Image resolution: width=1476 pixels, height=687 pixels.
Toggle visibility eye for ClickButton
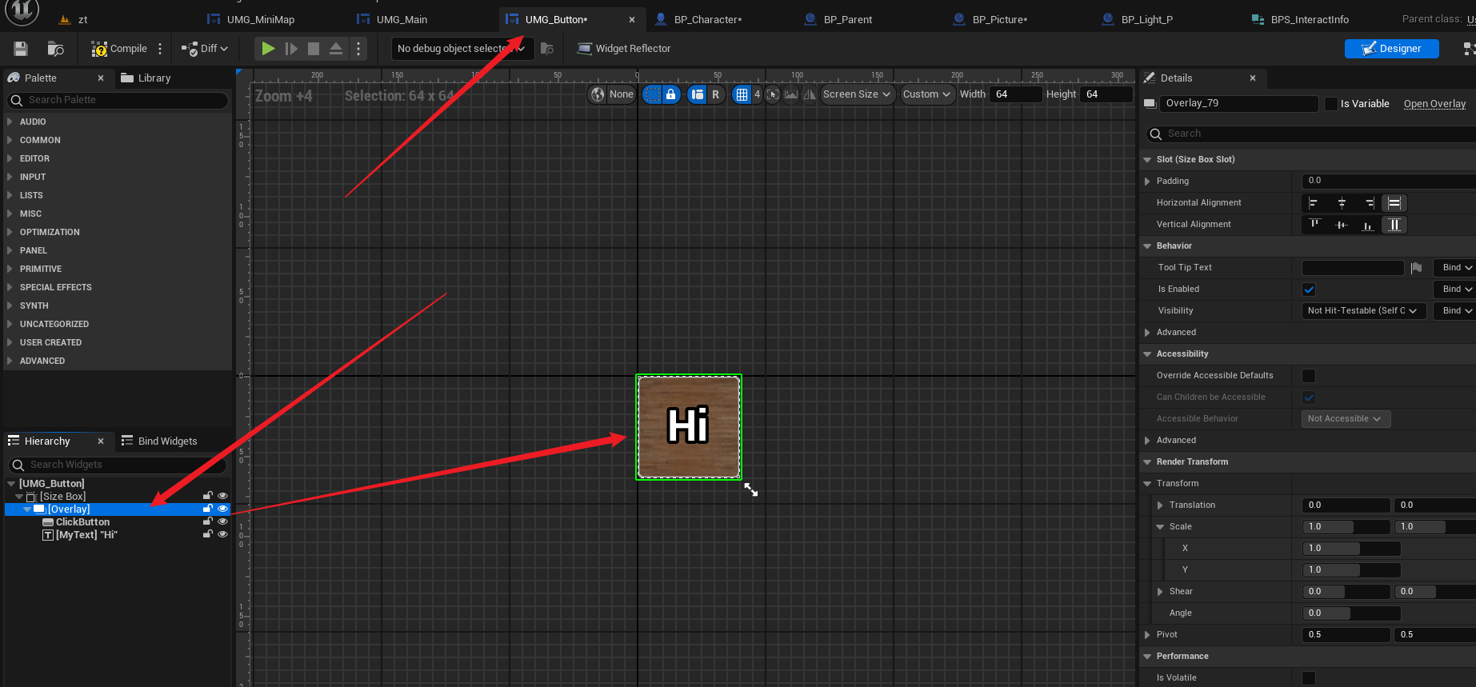(x=223, y=521)
